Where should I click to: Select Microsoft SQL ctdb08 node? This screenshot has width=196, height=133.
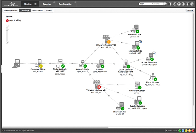pyautogui.click(x=136, y=45)
